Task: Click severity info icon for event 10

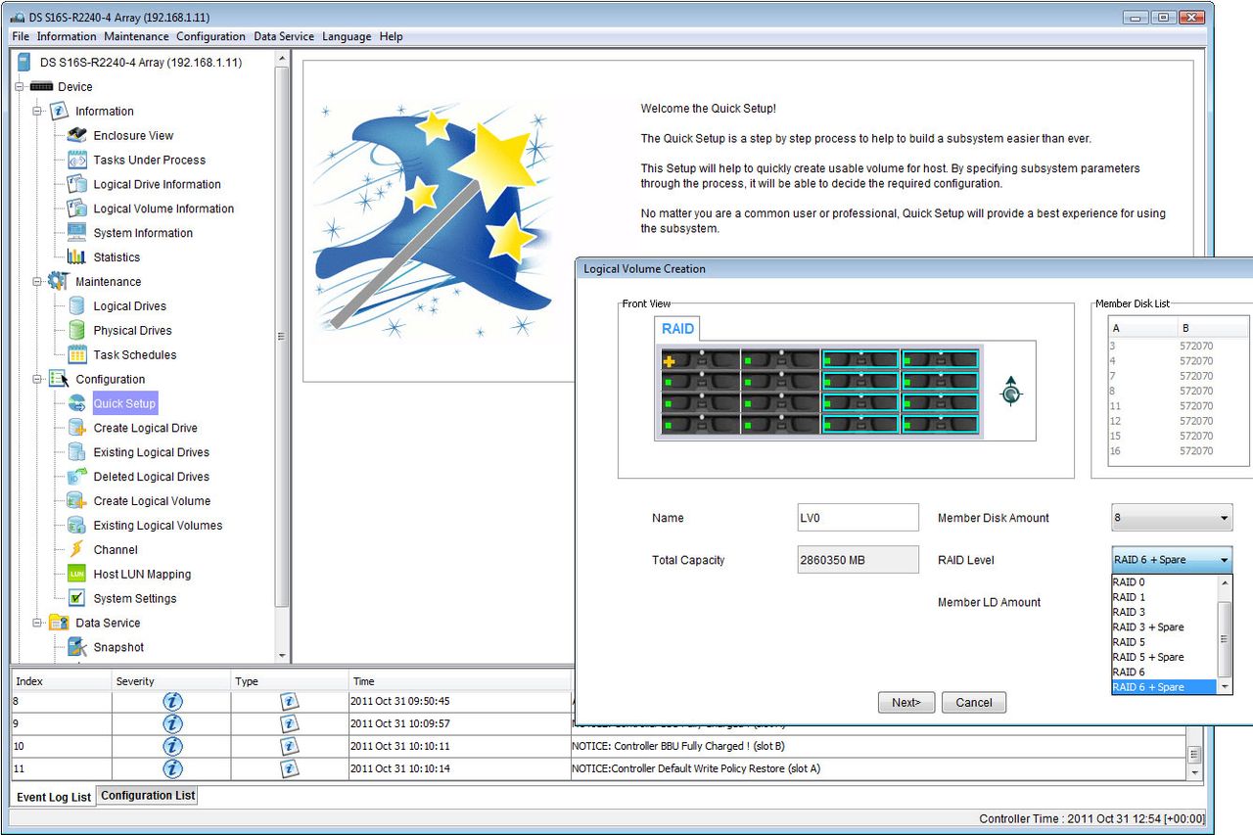Action: point(172,746)
